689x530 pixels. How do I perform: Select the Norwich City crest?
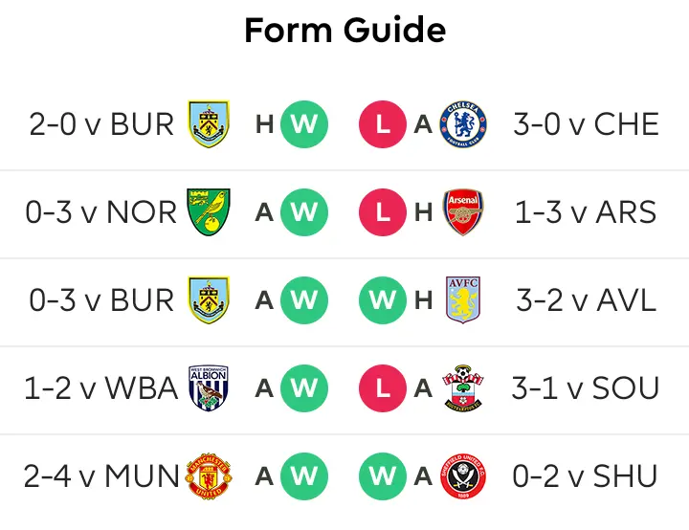coord(210,212)
